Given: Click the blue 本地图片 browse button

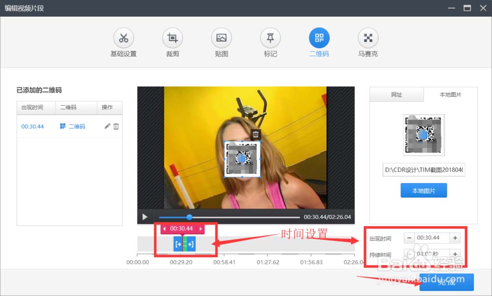Looking at the screenshot, I should tap(424, 191).
